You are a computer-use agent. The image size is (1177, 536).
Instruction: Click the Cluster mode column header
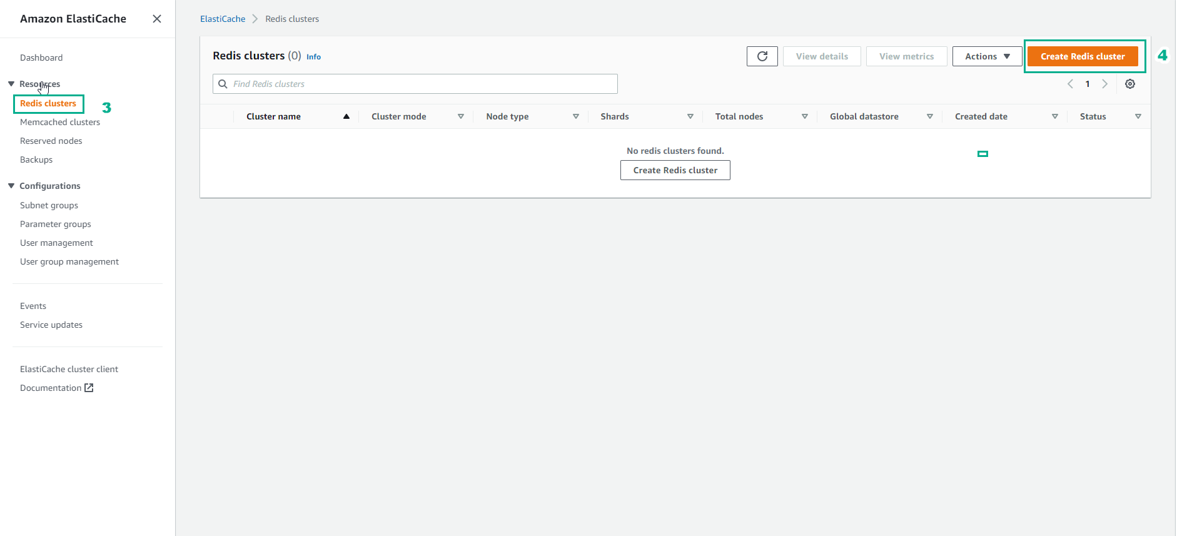pos(399,116)
